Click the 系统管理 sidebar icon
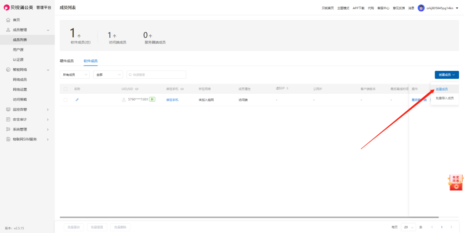The width and height of the screenshot is (464, 233). pos(8,129)
